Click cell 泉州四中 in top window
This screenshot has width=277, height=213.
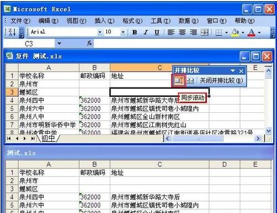click(x=49, y=100)
